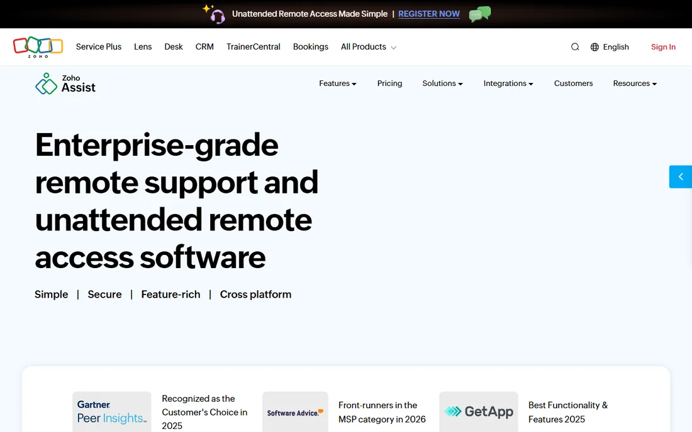Click the Gartner Peer Insights badge
This screenshot has width=692, height=432.
pyautogui.click(x=111, y=412)
